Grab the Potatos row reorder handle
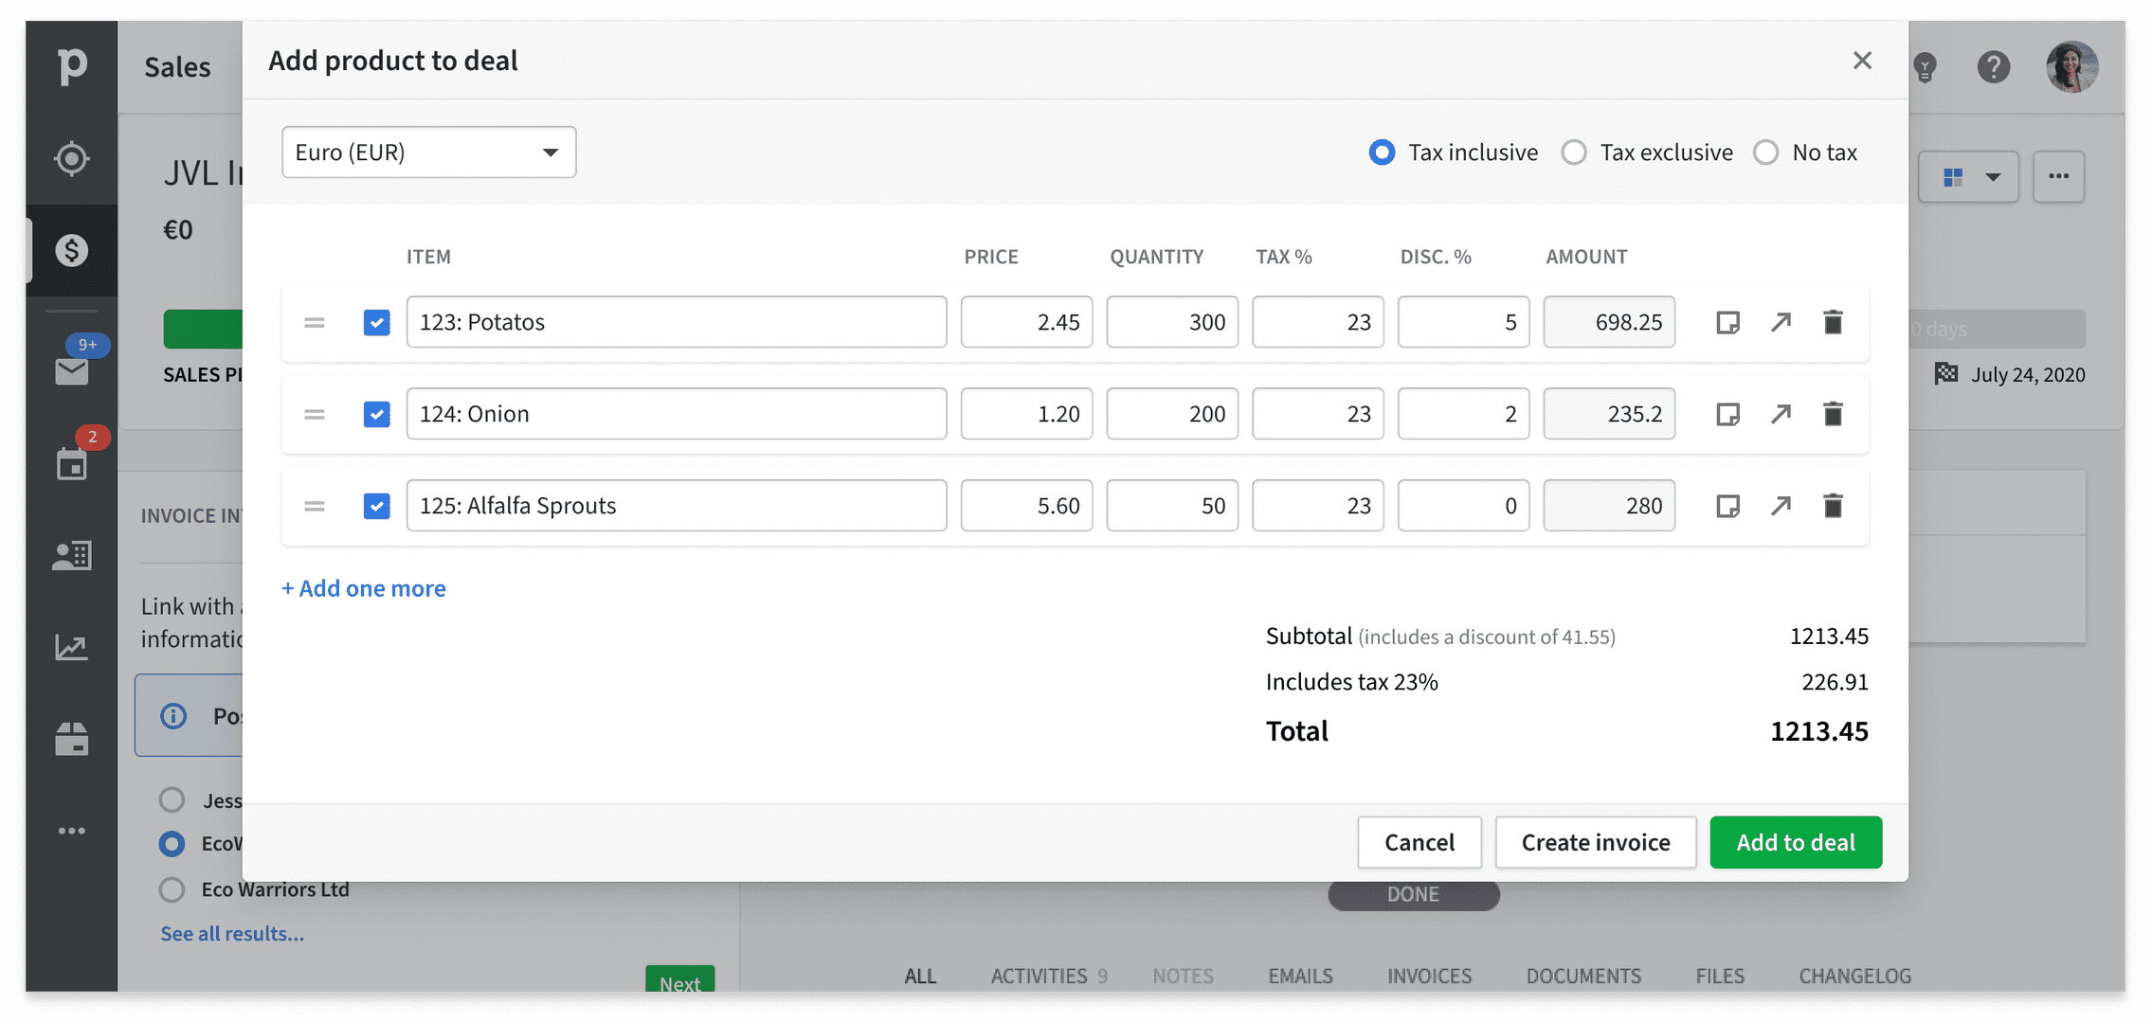 tap(315, 323)
